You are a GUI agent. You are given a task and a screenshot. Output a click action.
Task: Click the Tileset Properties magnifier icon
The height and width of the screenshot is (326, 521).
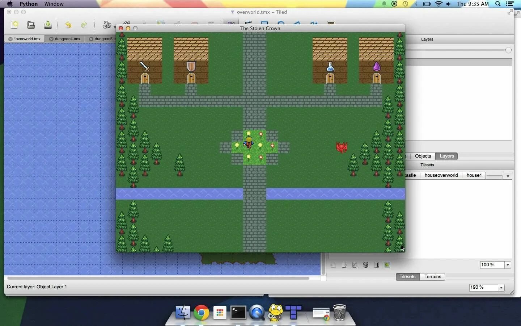pyautogui.click(x=355, y=265)
